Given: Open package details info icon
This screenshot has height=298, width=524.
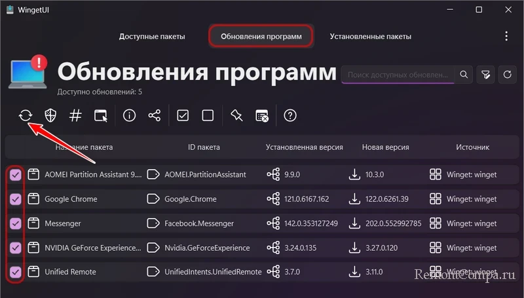Looking at the screenshot, I should click(129, 115).
